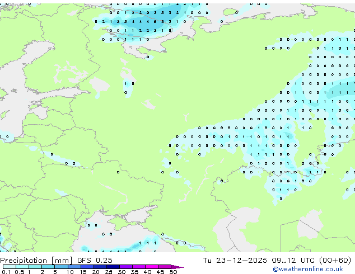This screenshot has width=355, height=274.
Task: Click the '45' legend scale label
Action: 160,272
